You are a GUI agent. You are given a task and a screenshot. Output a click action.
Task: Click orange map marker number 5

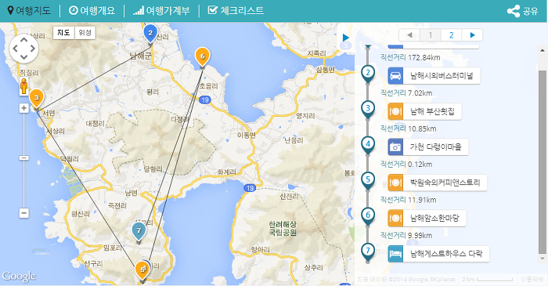[x=142, y=270]
